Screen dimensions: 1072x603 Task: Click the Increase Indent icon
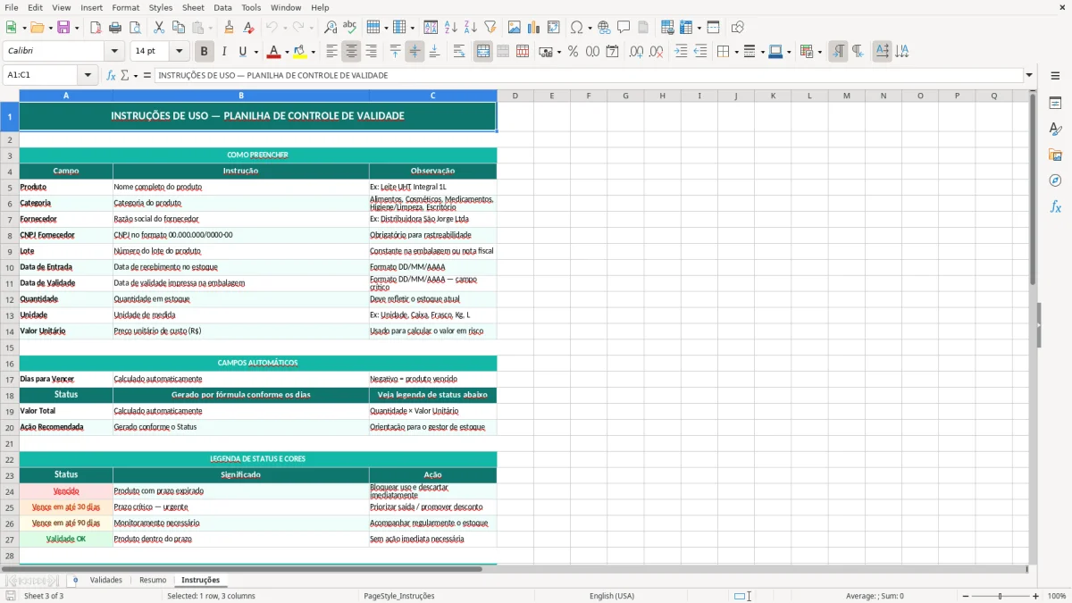tap(681, 52)
